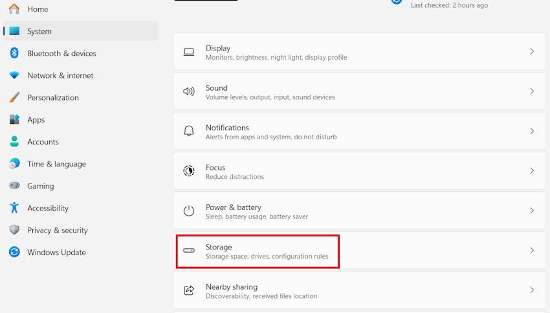The image size is (550, 313).
Task: Click the Sound speaker icon
Action: tap(189, 91)
